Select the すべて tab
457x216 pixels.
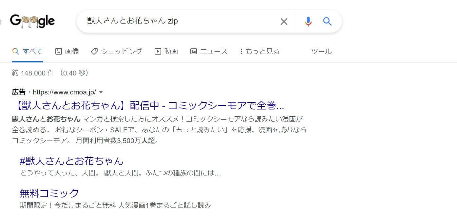coord(28,51)
